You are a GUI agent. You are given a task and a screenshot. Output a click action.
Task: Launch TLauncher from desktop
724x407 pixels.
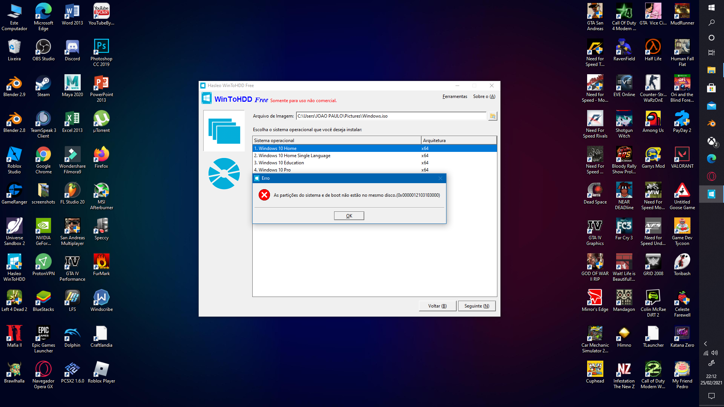(653, 337)
